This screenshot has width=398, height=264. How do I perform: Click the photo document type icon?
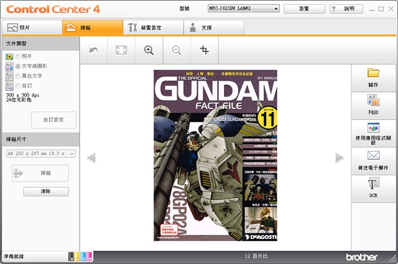(9, 56)
